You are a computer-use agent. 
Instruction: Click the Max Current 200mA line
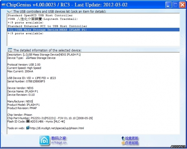[x=20, y=71]
